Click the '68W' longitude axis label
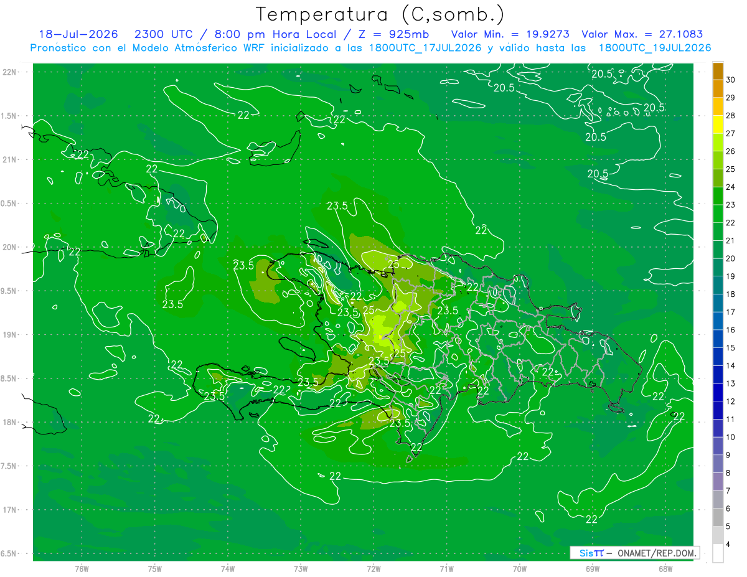This screenshot has height=577, width=747. pos(665,569)
